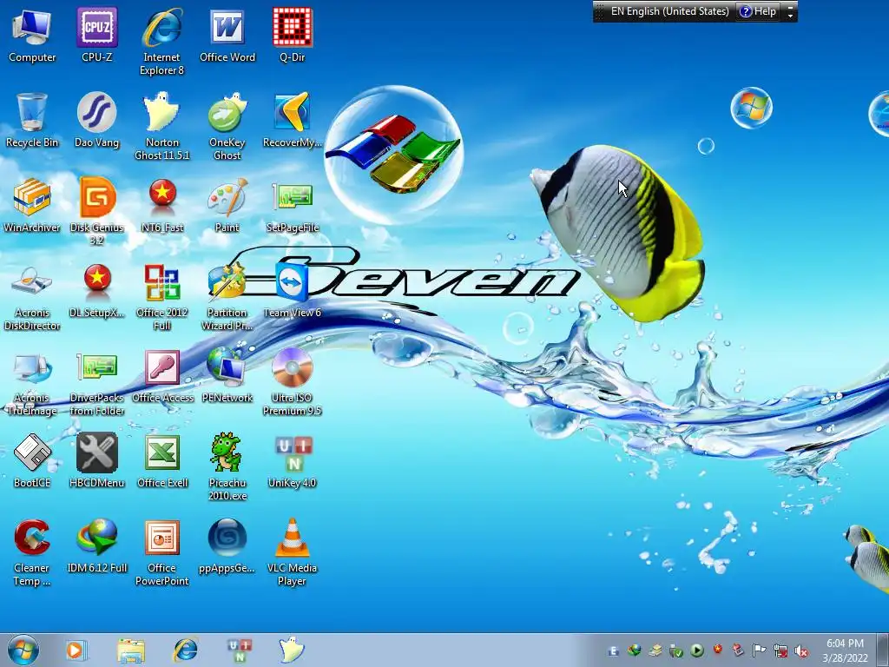The image size is (889, 667).
Task: Open the OneKey Ghost shortcut
Action: [x=227, y=127]
